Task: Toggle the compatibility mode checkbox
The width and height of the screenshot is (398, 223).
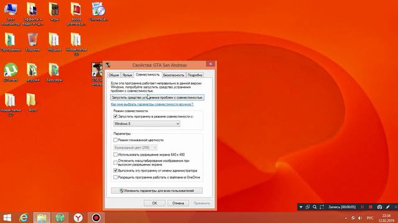Action: (x=116, y=116)
